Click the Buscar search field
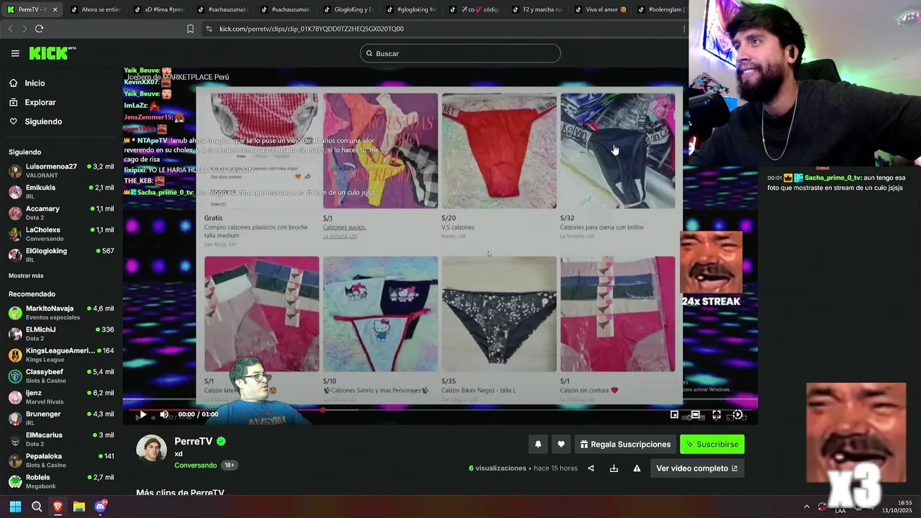921x518 pixels. (460, 53)
